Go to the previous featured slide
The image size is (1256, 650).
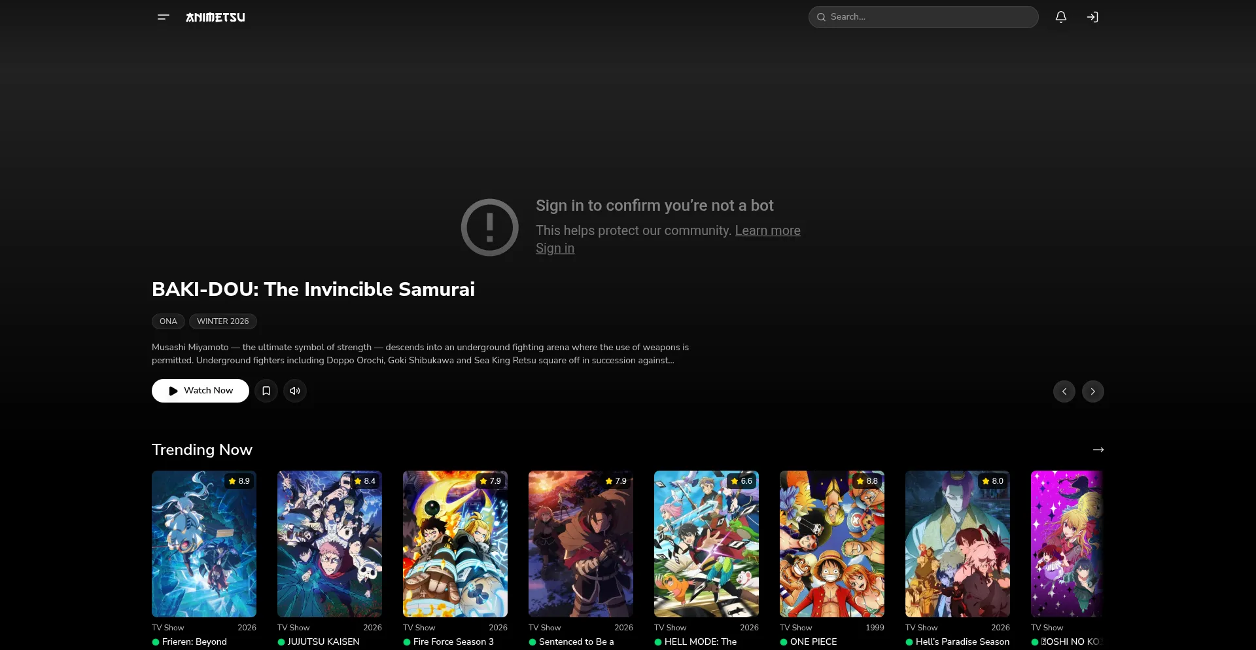1064,391
